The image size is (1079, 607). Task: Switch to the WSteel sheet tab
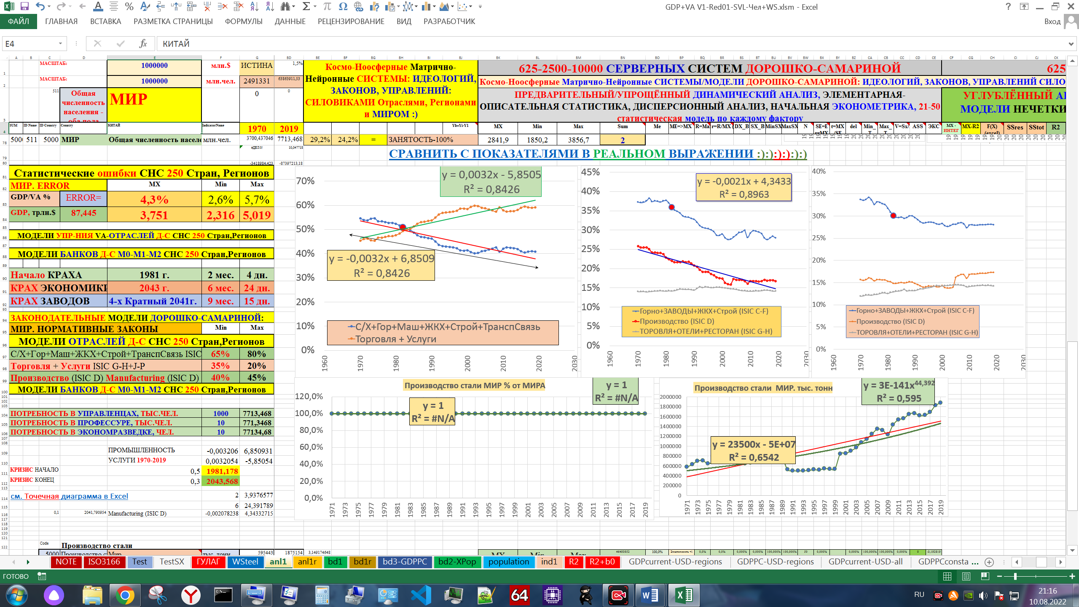coord(245,561)
